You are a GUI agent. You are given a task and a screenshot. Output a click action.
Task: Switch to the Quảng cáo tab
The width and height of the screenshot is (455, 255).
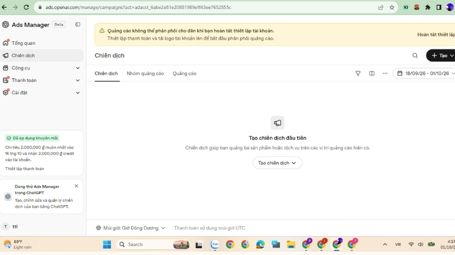184,74
